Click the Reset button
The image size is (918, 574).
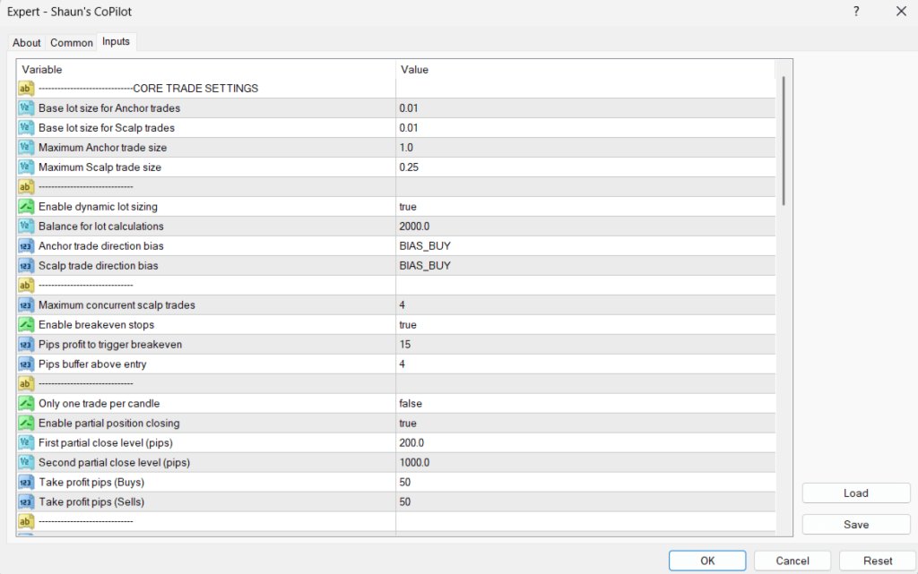point(878,561)
